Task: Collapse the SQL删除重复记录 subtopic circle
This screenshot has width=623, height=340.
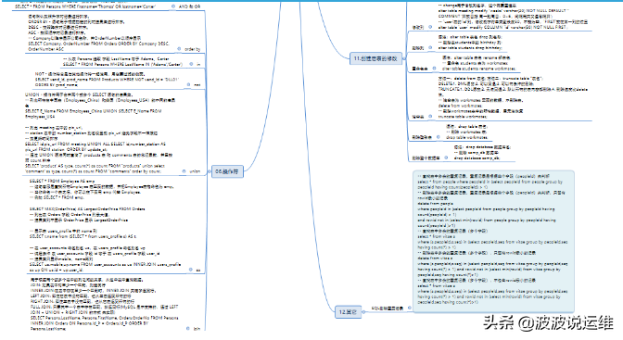Action: point(410,308)
